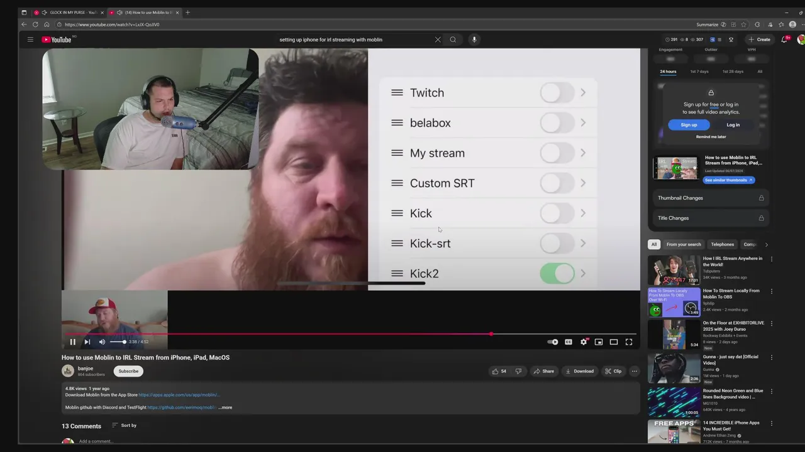
Task: Select the Telephones chip
Action: (x=723, y=244)
